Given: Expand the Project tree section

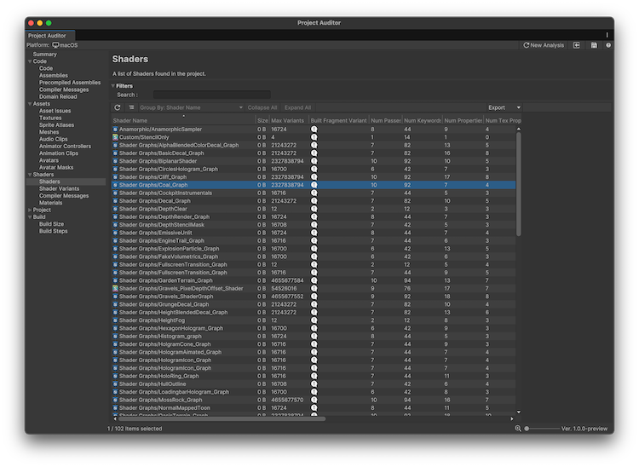Looking at the screenshot, I should (29, 210).
